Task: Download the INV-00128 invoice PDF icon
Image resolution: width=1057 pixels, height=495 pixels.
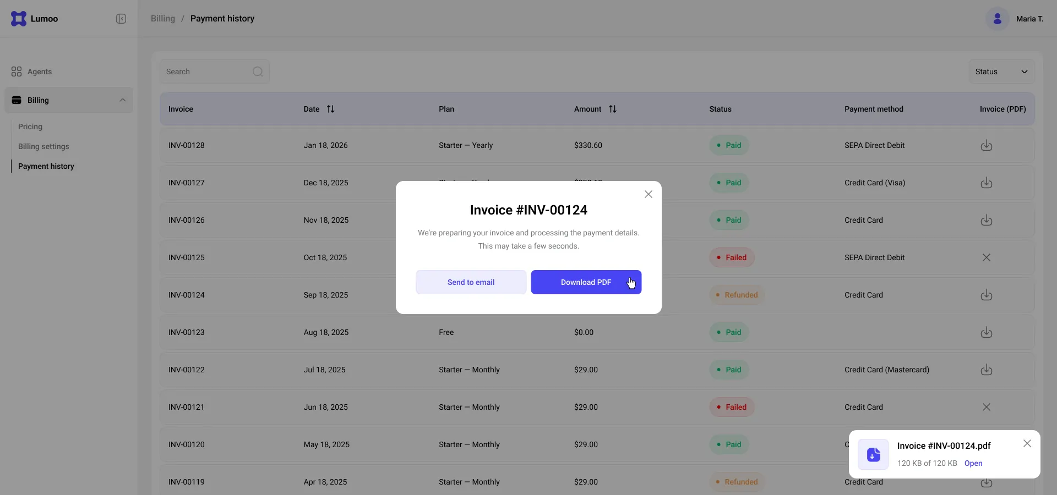Action: pos(986,145)
